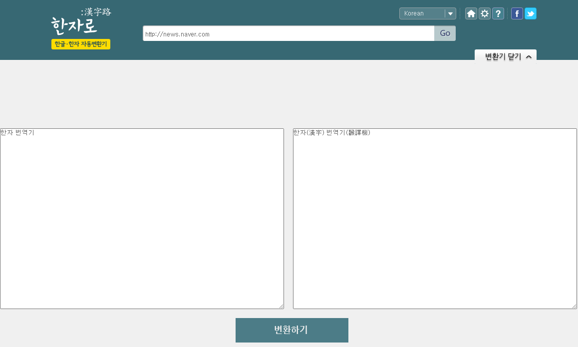Click the resize grip of the left text area

[x=281, y=306]
